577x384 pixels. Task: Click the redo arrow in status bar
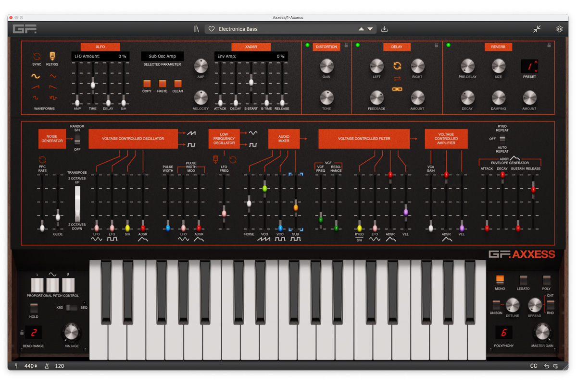coord(555,366)
